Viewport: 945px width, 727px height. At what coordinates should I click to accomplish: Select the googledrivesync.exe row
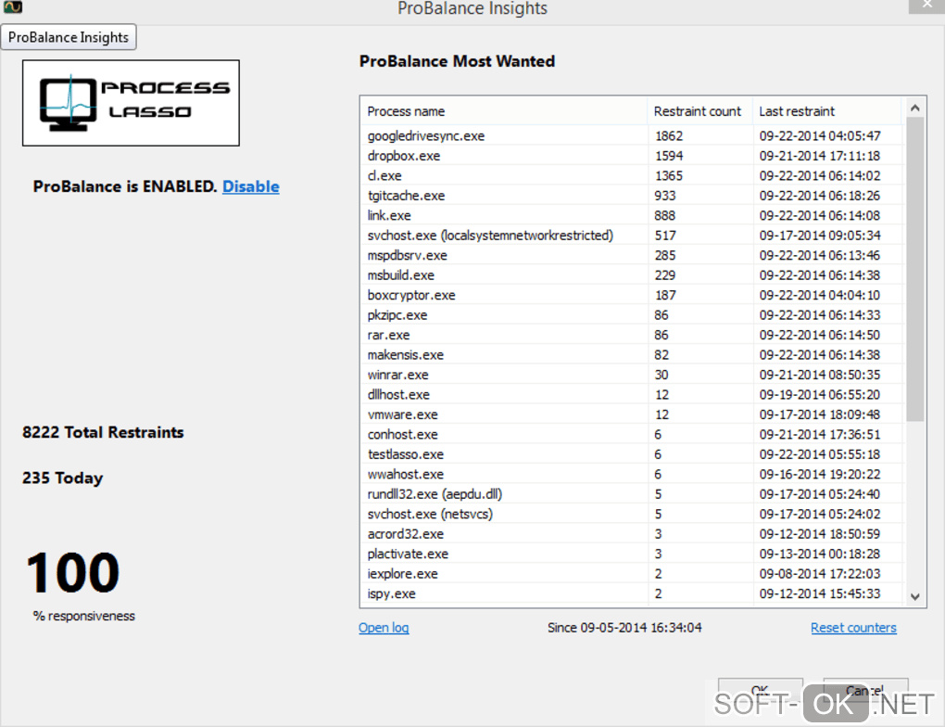point(632,135)
